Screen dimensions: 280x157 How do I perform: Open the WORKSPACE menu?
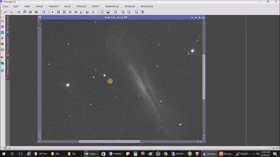pos(112,7)
